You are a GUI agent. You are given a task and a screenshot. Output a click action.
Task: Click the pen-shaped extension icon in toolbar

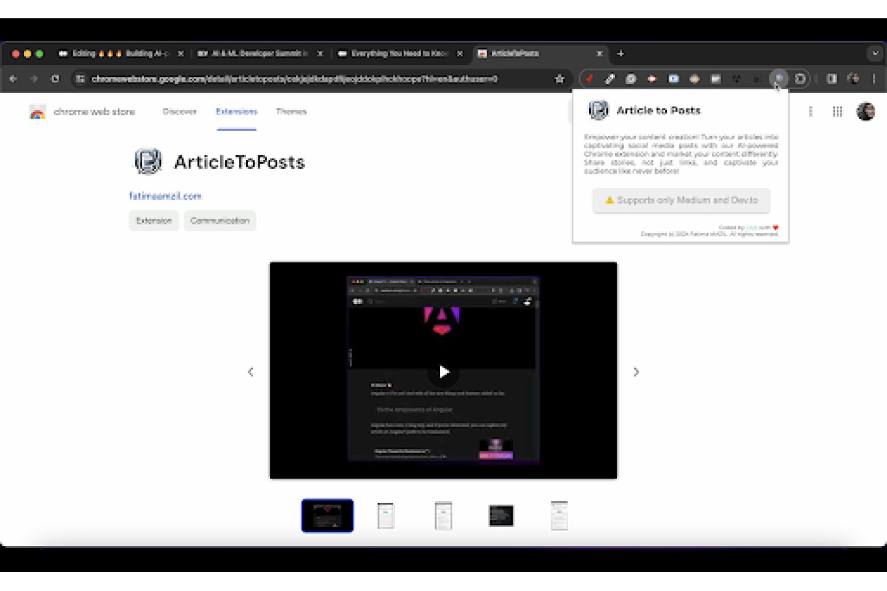tap(610, 79)
